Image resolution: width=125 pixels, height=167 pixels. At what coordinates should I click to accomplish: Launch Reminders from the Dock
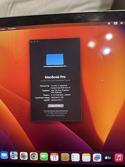point(75,157)
